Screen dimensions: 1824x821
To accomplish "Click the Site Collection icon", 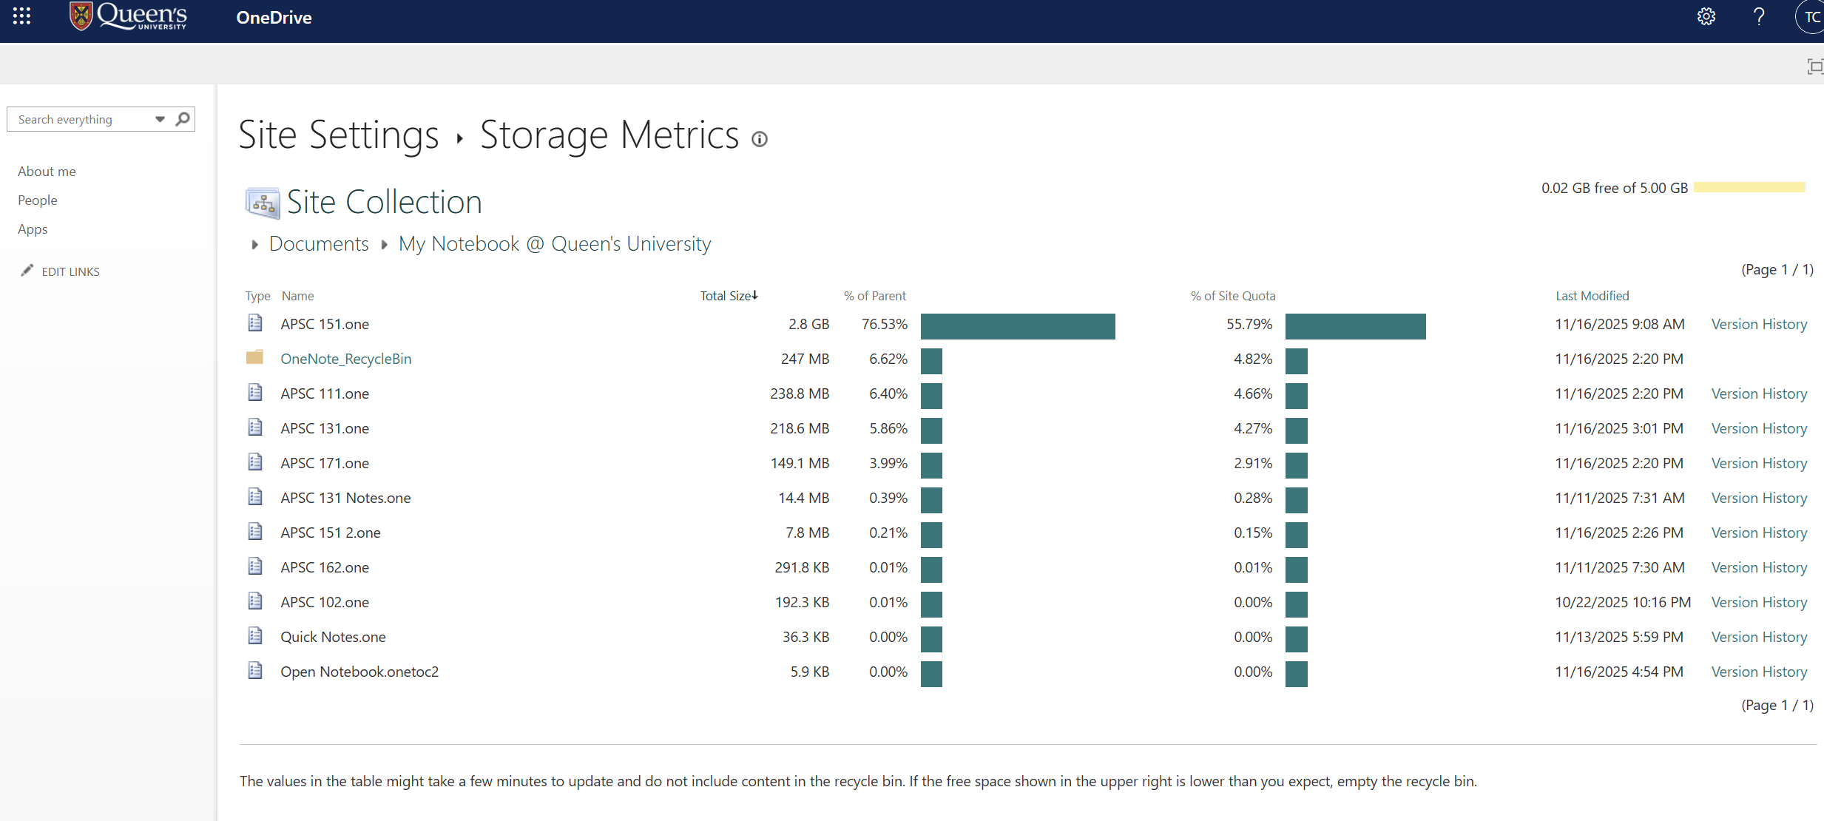I will (x=263, y=203).
